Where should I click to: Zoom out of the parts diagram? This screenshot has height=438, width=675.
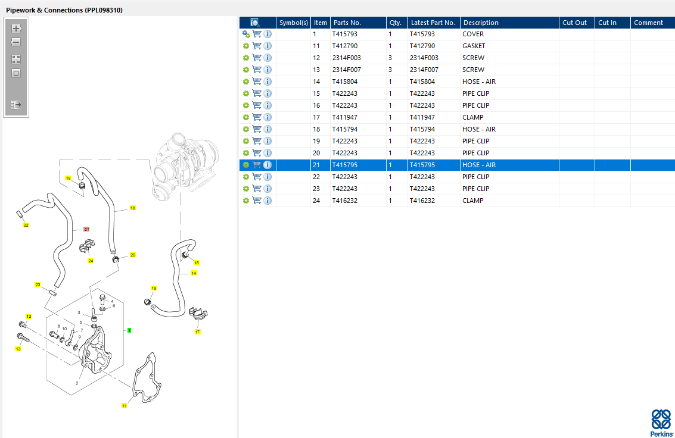16,42
